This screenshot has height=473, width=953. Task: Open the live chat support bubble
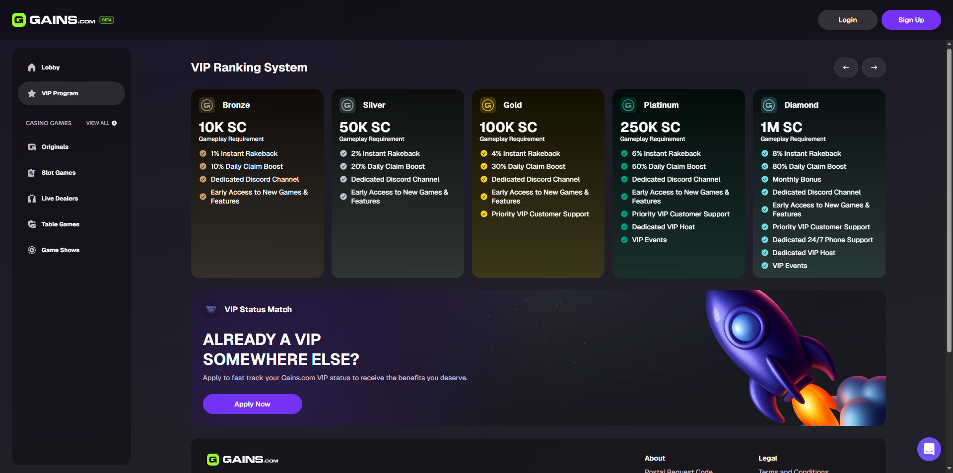pos(929,449)
